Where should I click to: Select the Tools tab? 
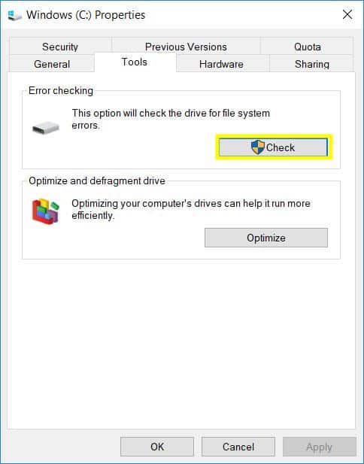(x=135, y=62)
